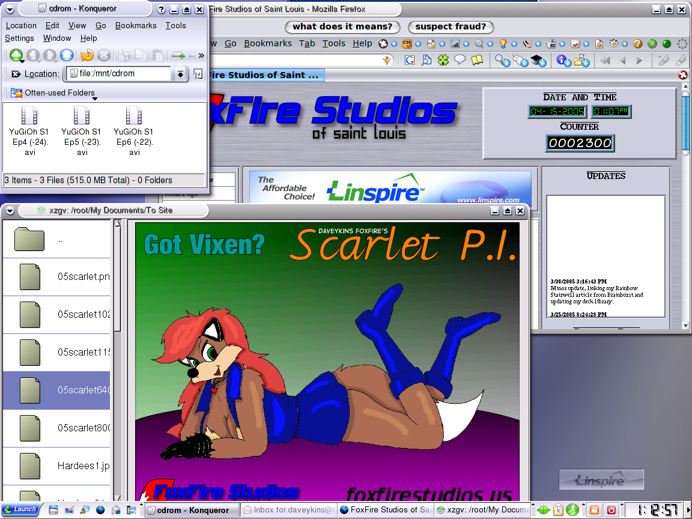The image size is (692, 519).
Task: Click the open yellow book icon in Firefox
Action: coord(477,60)
